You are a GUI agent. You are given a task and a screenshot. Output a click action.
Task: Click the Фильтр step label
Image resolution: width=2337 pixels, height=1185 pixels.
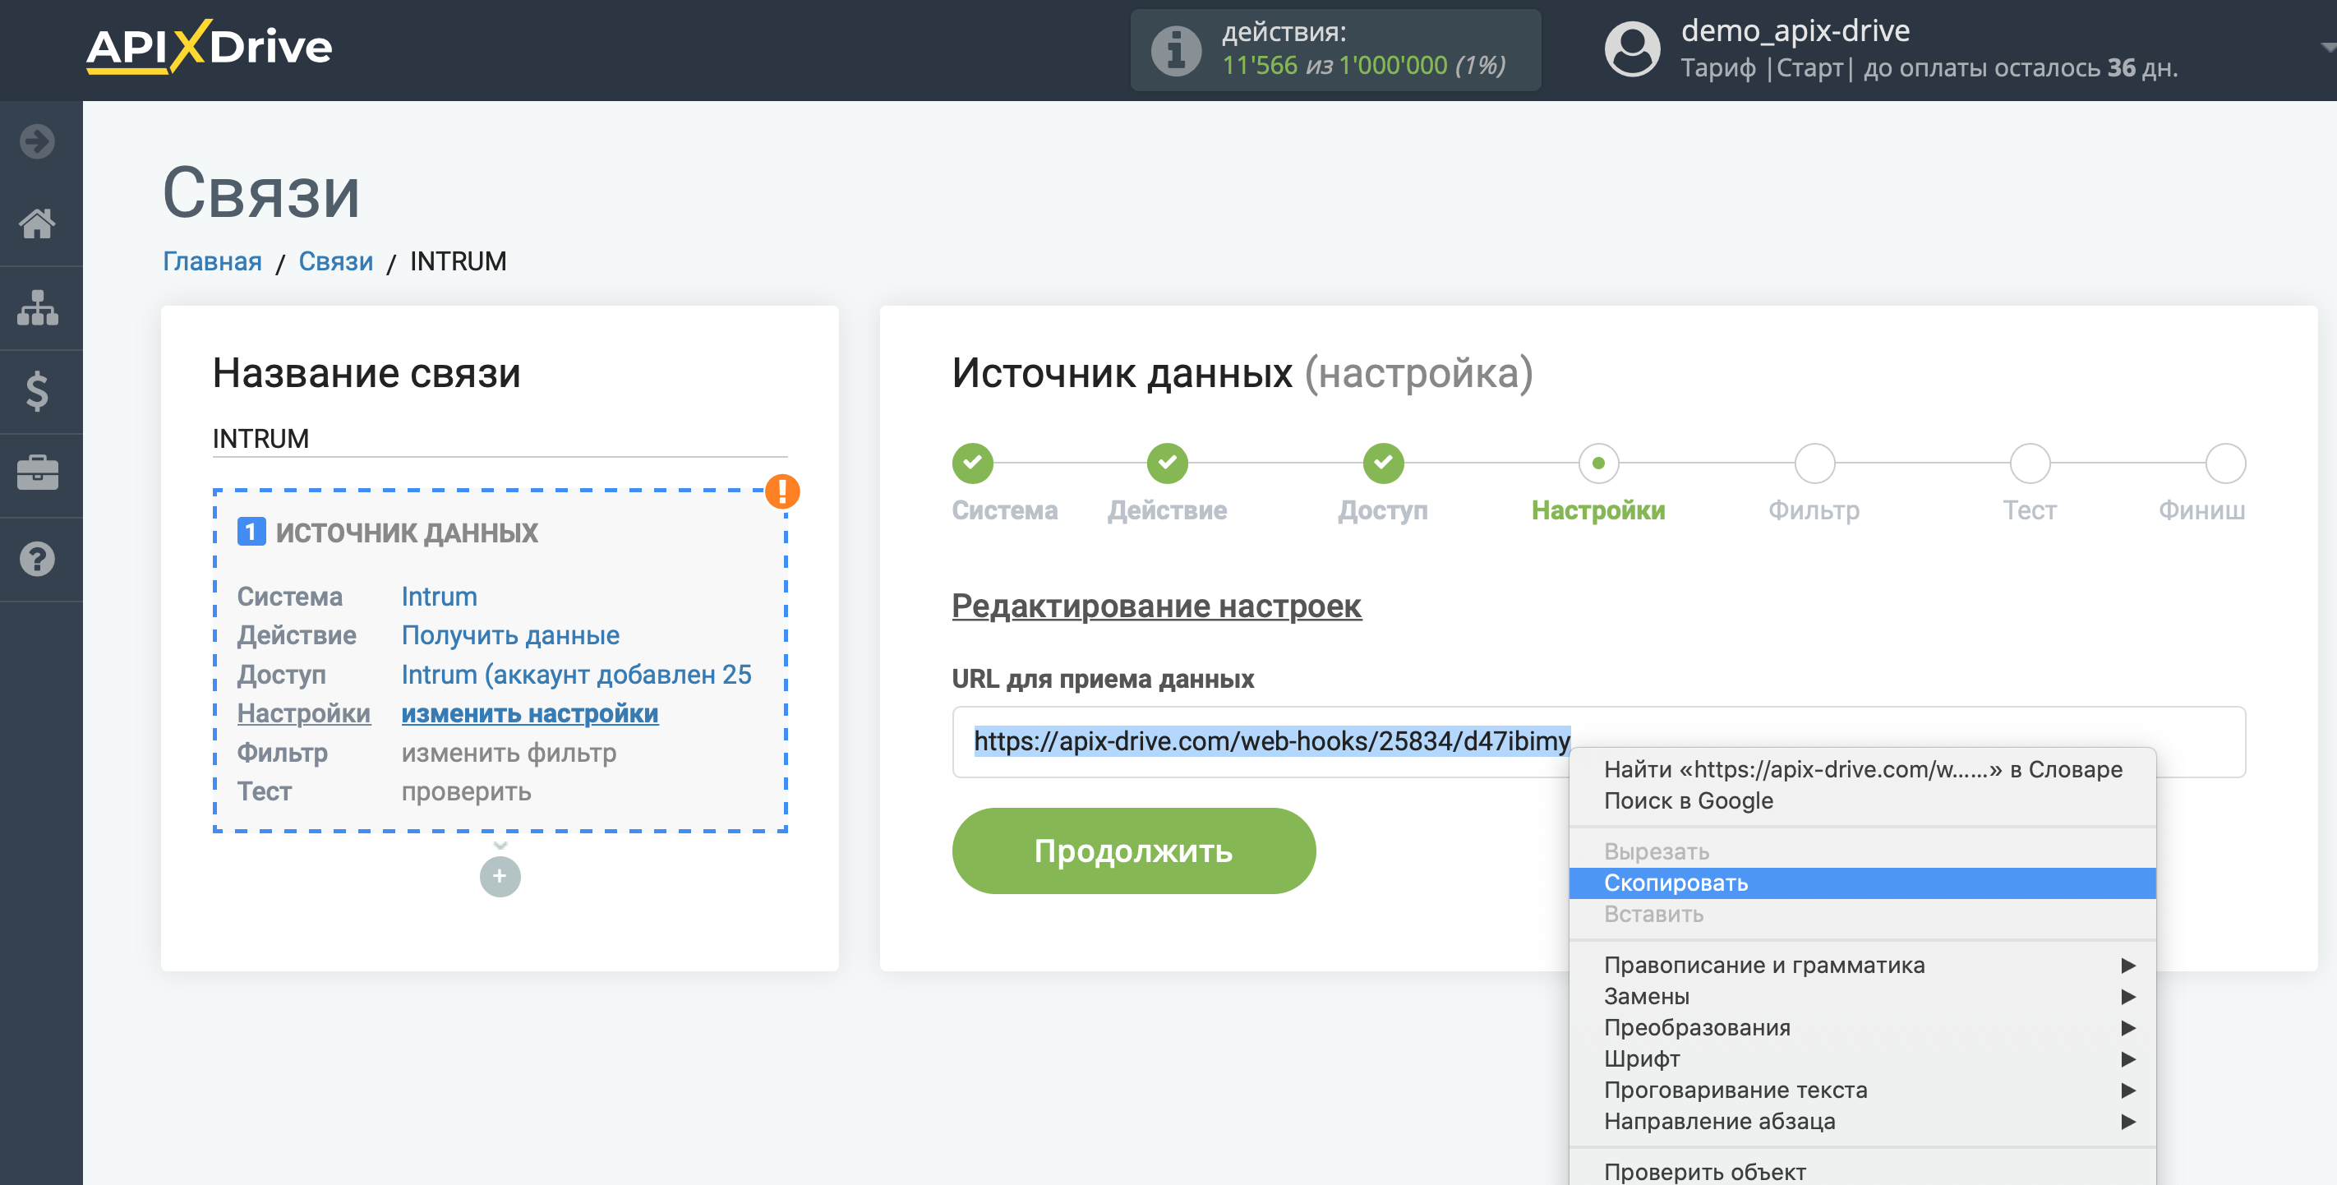tap(1814, 510)
